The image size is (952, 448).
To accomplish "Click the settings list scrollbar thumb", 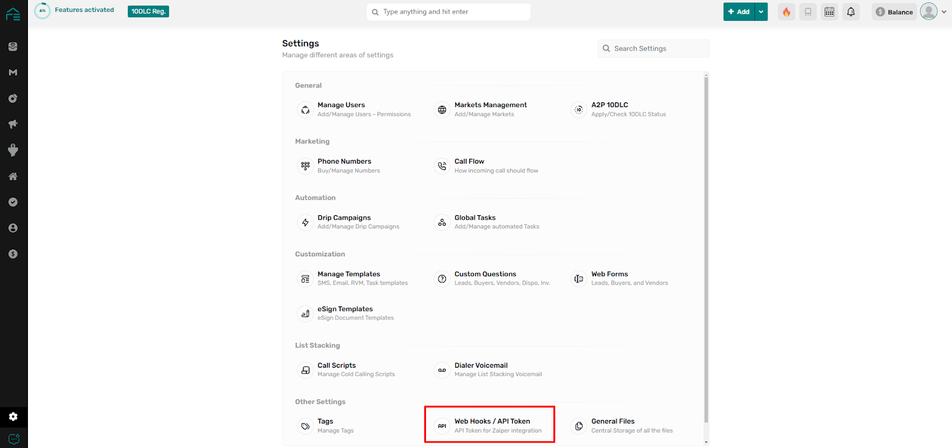I will click(706, 250).
